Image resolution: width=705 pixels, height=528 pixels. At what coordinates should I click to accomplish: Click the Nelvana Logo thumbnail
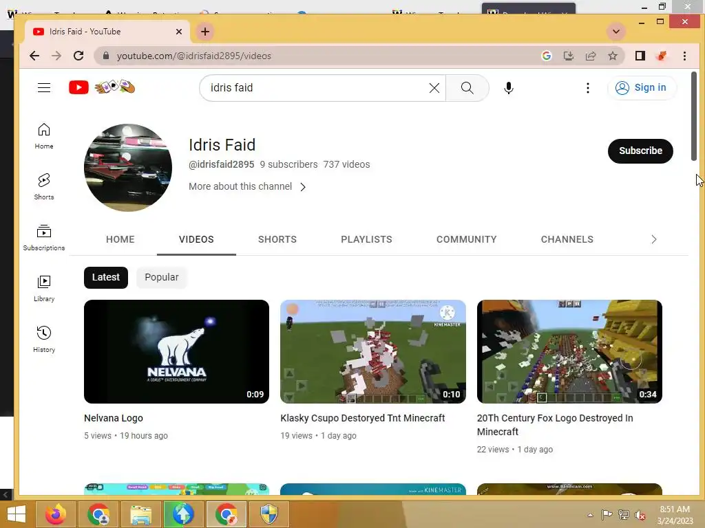click(177, 351)
